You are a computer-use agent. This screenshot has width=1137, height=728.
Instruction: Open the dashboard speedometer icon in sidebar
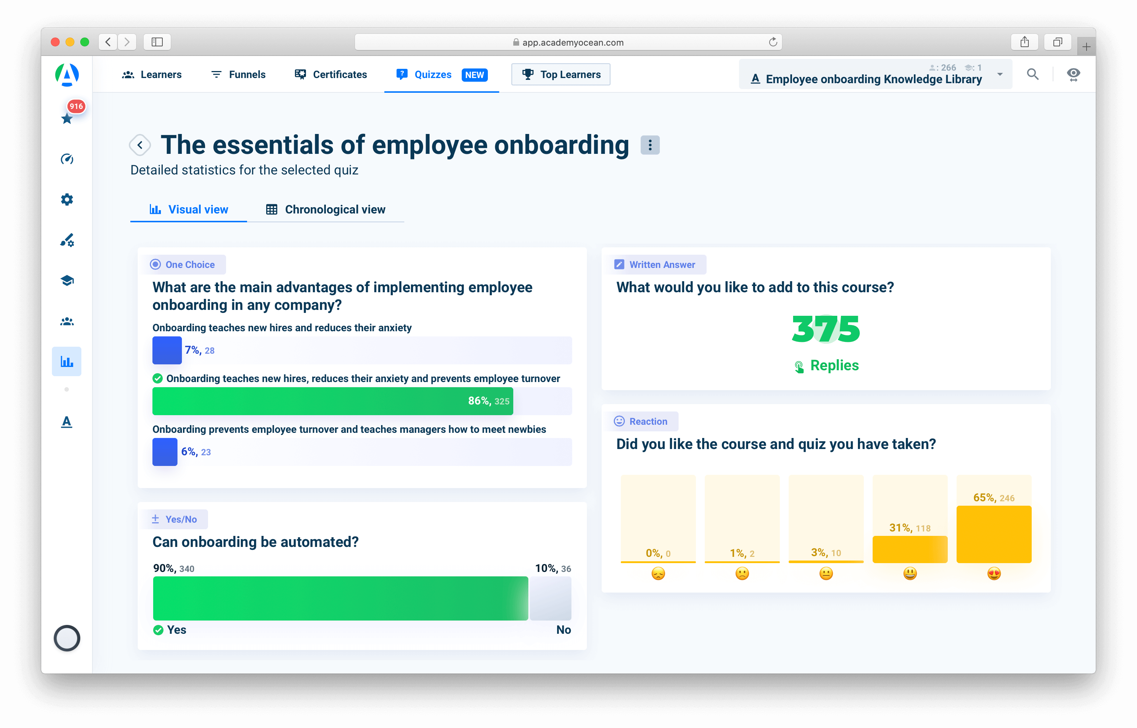click(x=67, y=159)
